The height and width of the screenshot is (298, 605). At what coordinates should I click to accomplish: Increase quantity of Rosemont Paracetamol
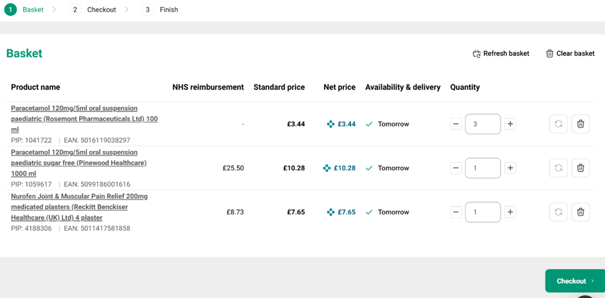pyautogui.click(x=510, y=124)
